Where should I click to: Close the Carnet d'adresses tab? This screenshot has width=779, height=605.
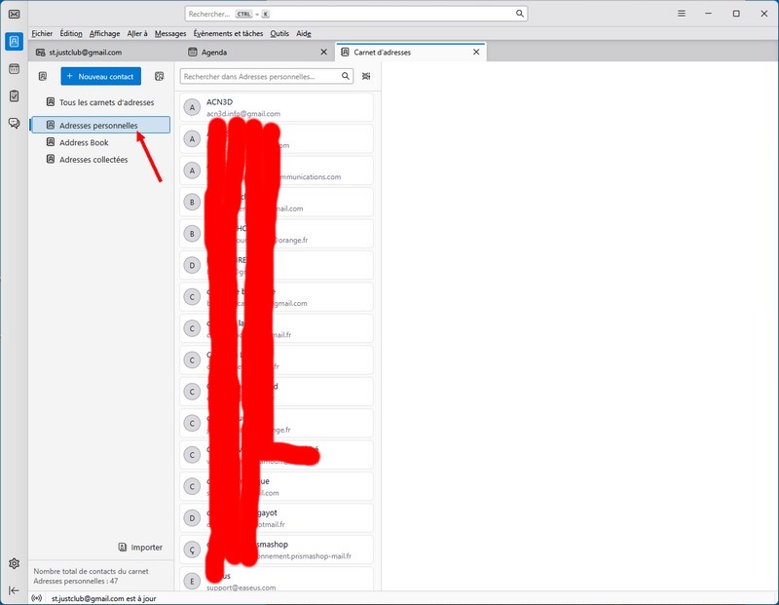pos(476,52)
